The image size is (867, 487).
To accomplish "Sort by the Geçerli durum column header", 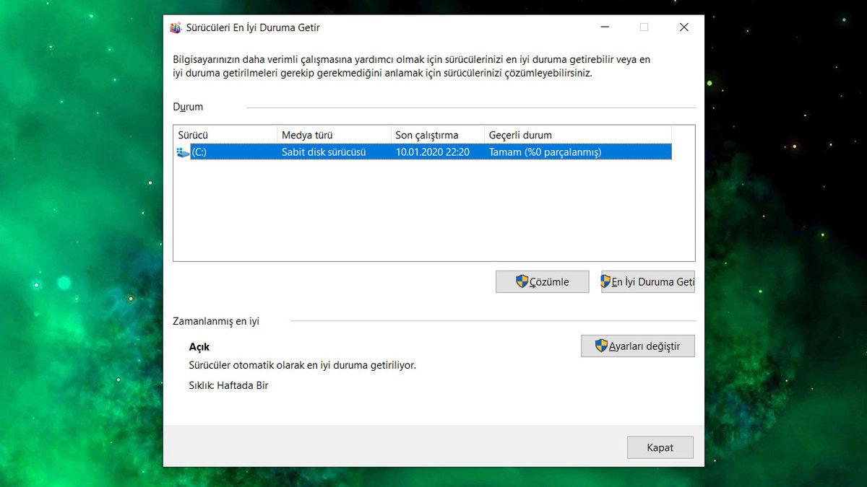I will pyautogui.click(x=520, y=135).
